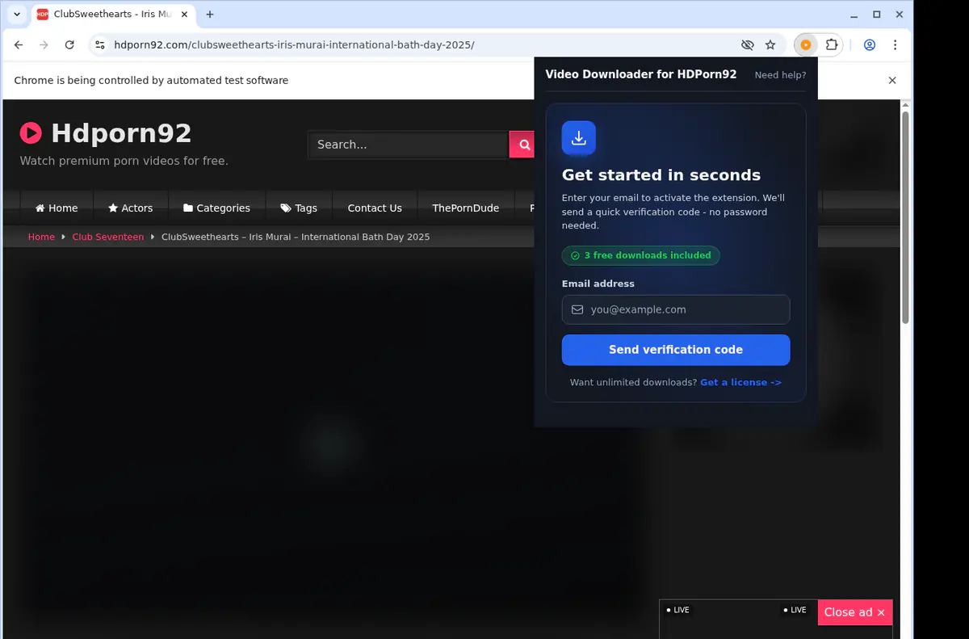Open the Tags menu item
969x639 pixels.
click(299, 208)
